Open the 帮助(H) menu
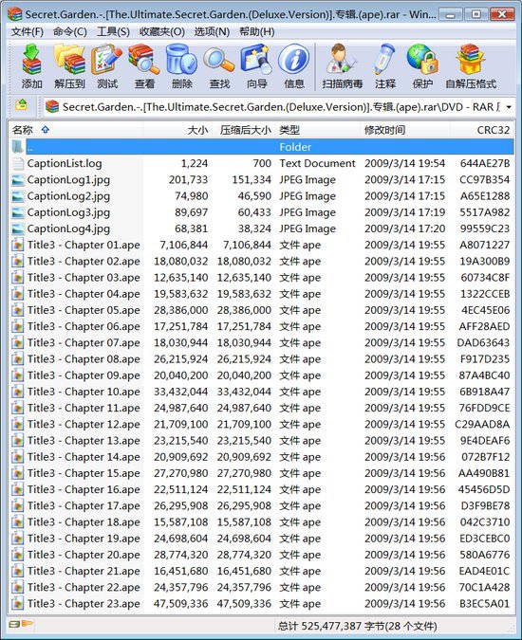Screen dimensions: 522x640 tap(257, 31)
